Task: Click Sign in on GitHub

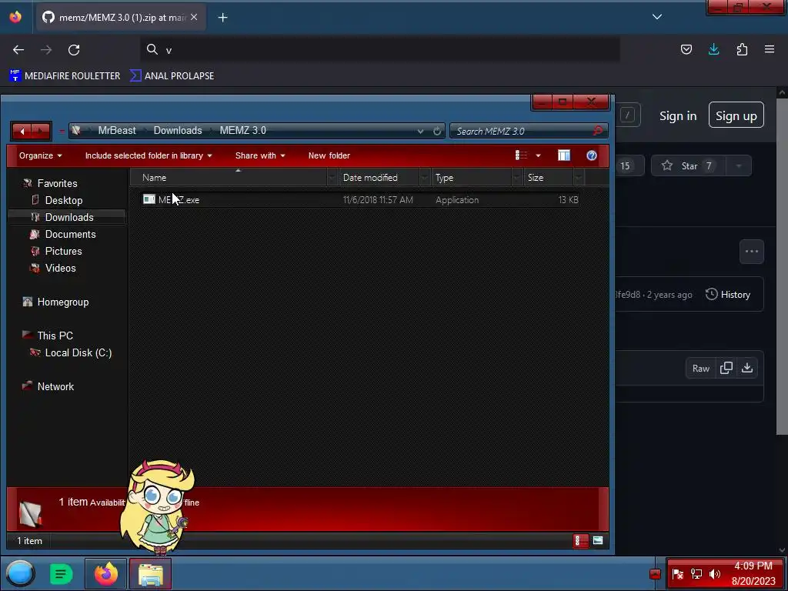Action: pyautogui.click(x=678, y=116)
